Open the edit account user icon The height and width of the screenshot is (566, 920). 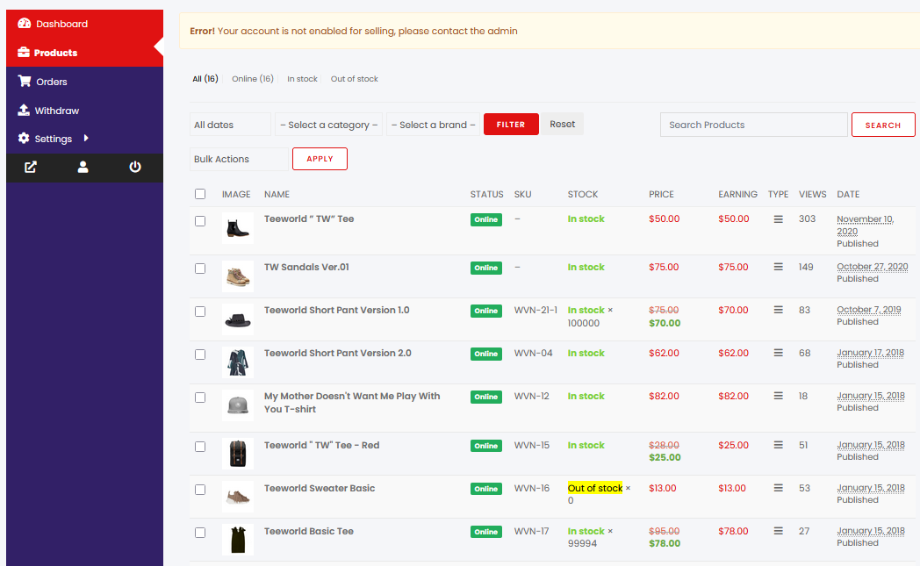click(x=83, y=168)
